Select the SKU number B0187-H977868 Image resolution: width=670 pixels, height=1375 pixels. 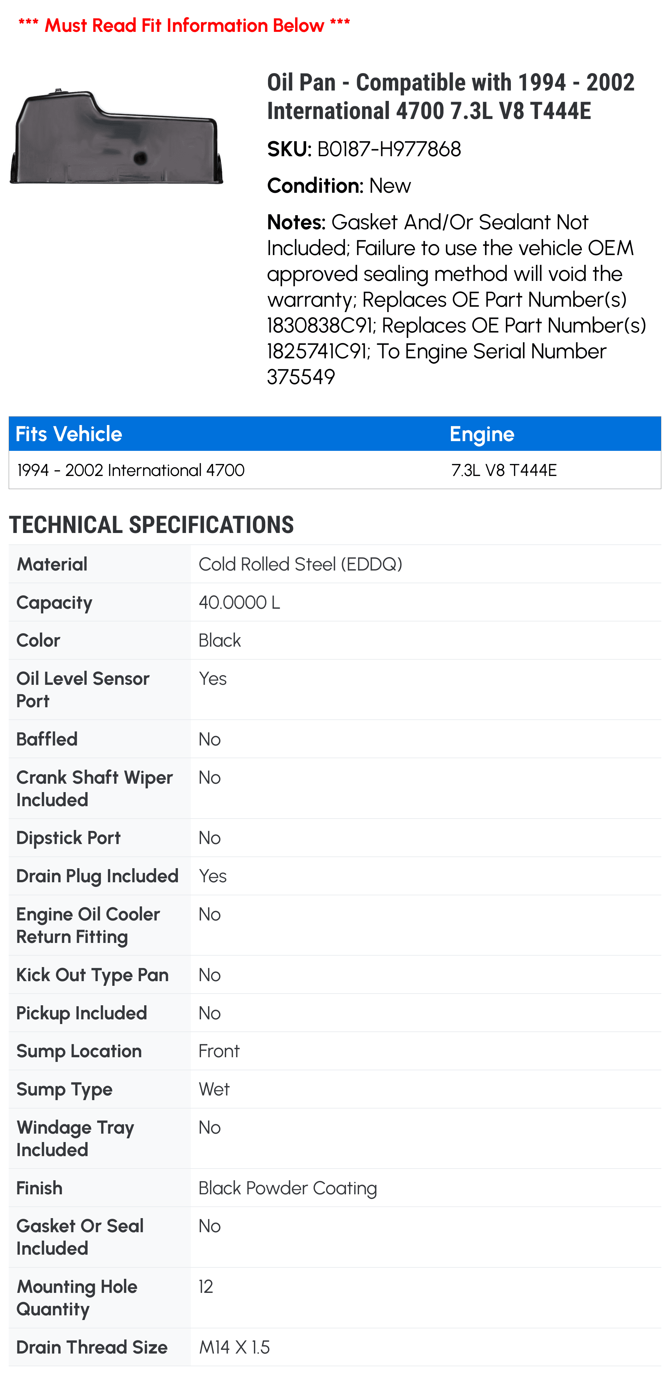(389, 149)
